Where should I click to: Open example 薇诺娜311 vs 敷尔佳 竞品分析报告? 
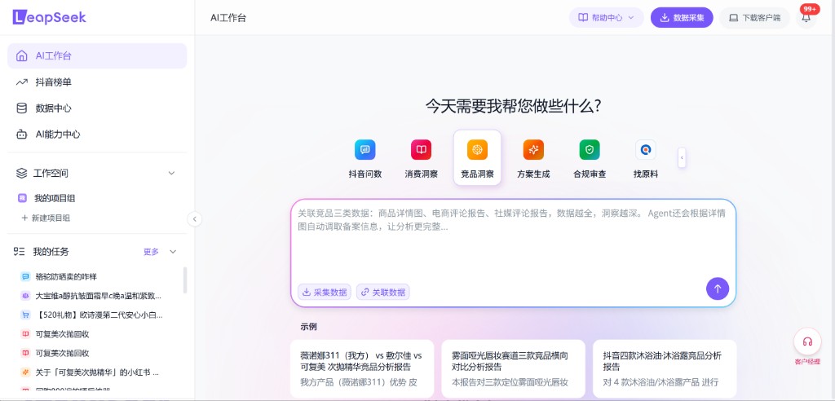point(362,368)
